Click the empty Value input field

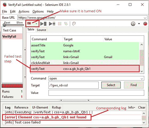tap(96, 93)
